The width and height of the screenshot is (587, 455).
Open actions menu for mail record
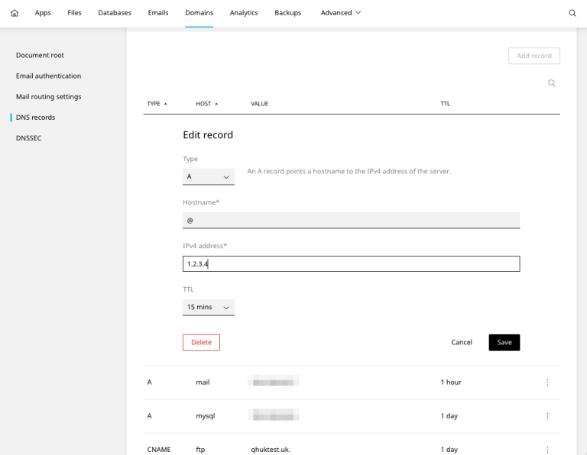[x=547, y=382]
